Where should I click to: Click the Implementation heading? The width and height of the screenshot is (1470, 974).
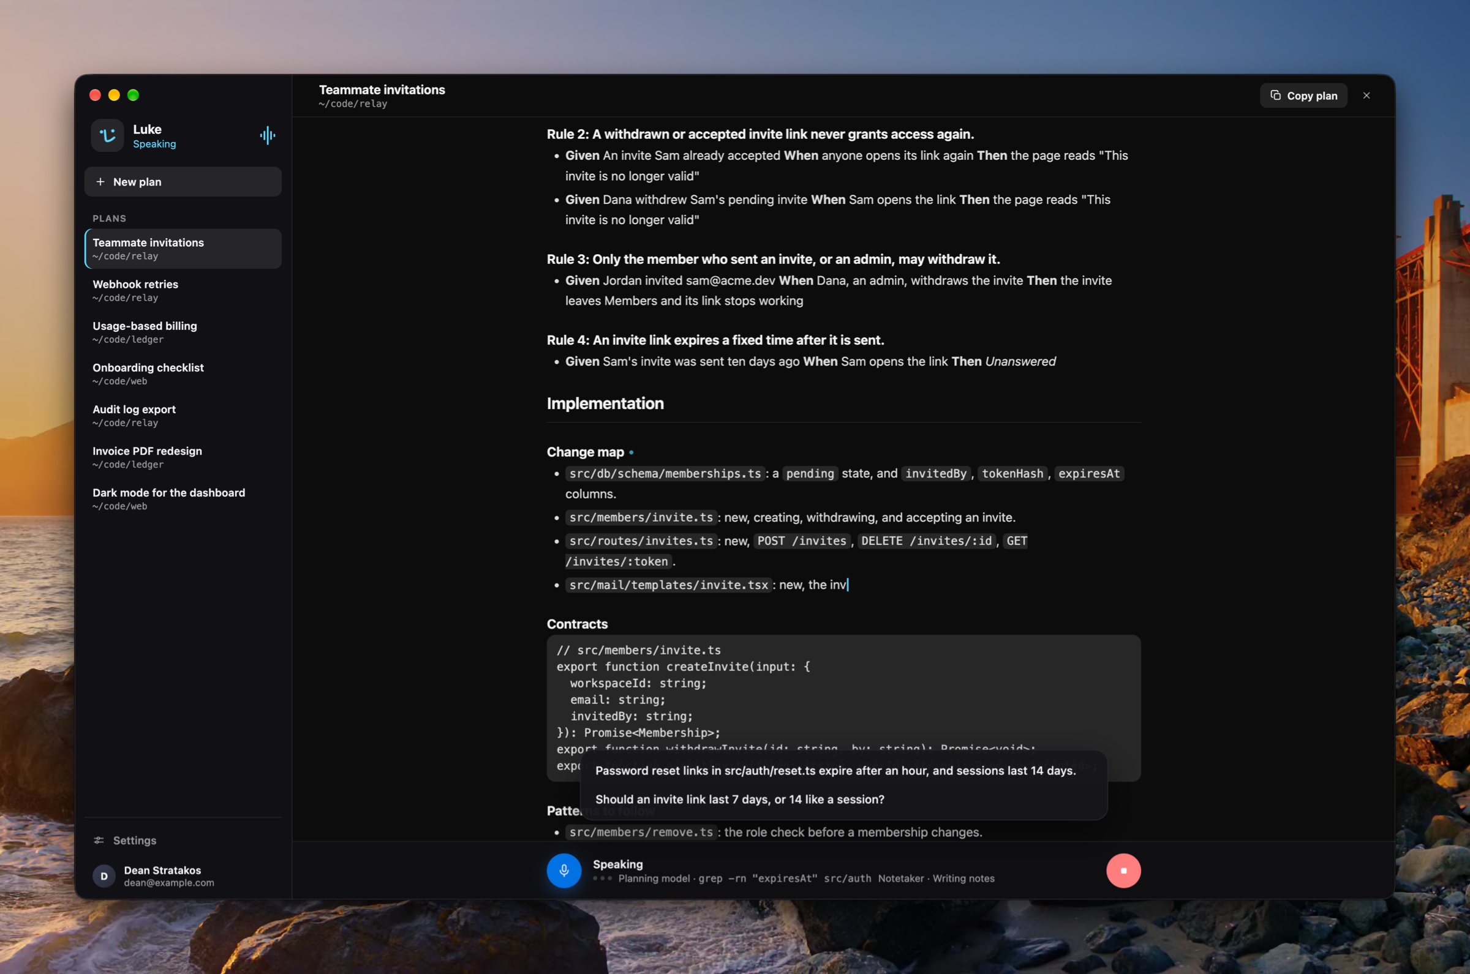(605, 403)
